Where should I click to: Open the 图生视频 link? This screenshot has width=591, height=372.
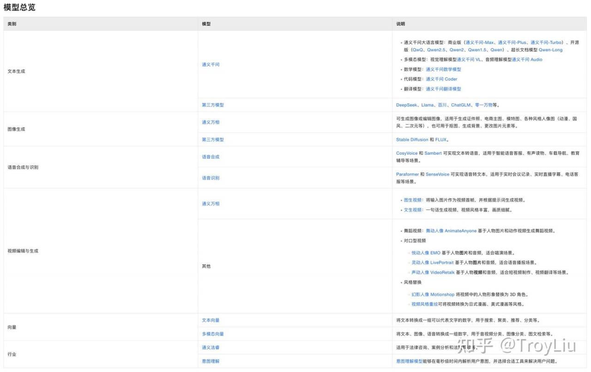(413, 200)
